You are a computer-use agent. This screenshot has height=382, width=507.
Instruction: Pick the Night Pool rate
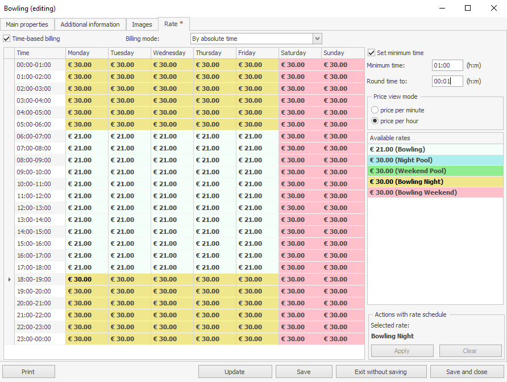(x=435, y=160)
